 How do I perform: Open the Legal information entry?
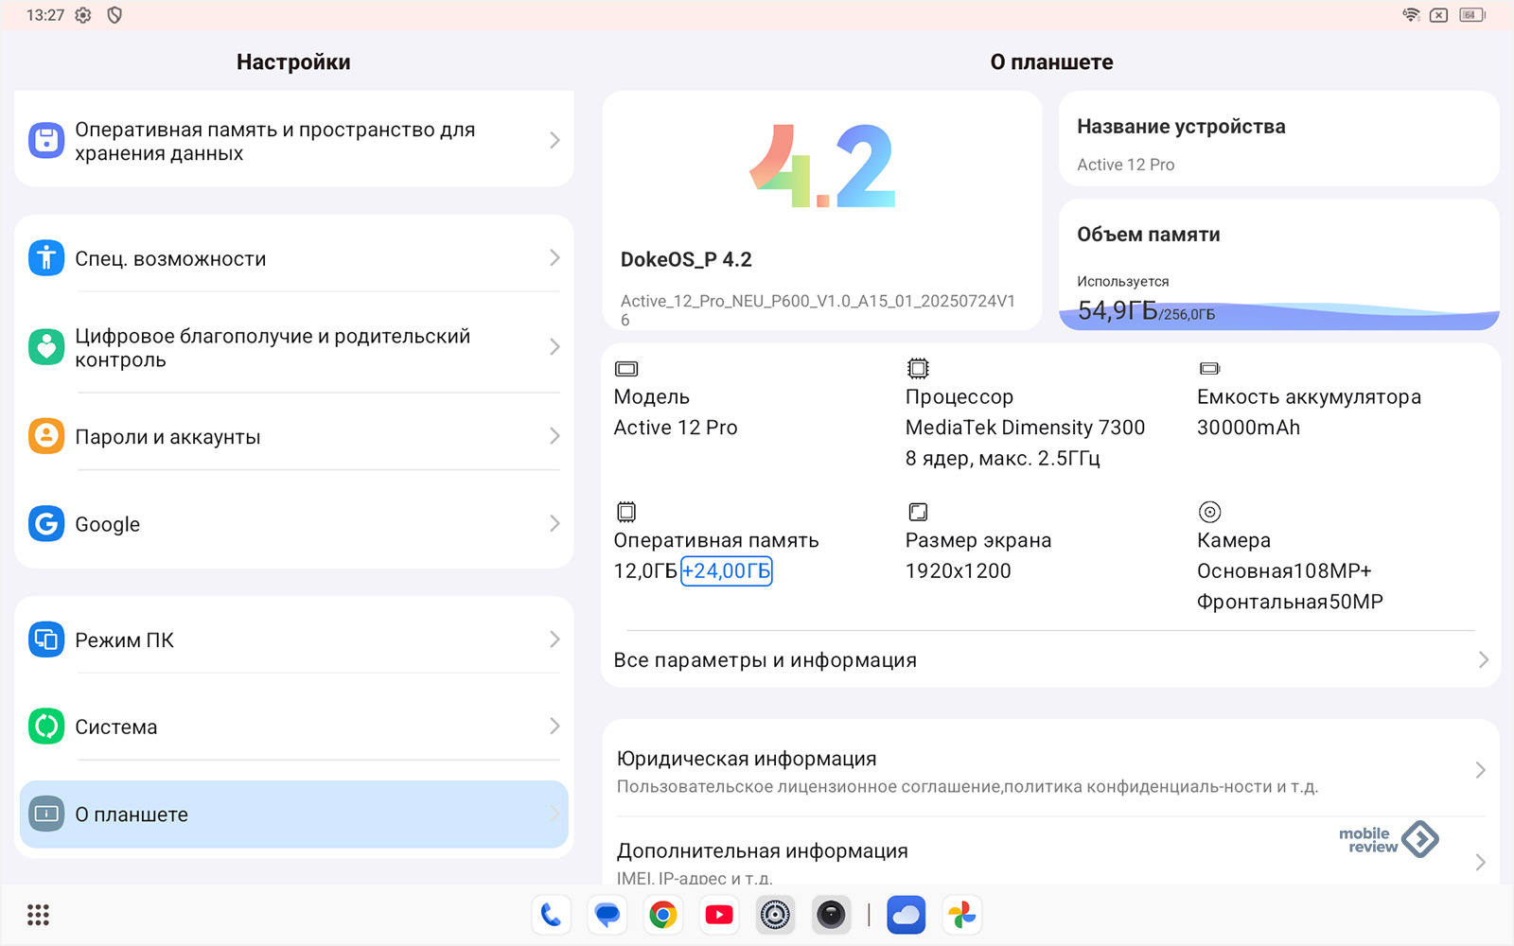(1050, 771)
